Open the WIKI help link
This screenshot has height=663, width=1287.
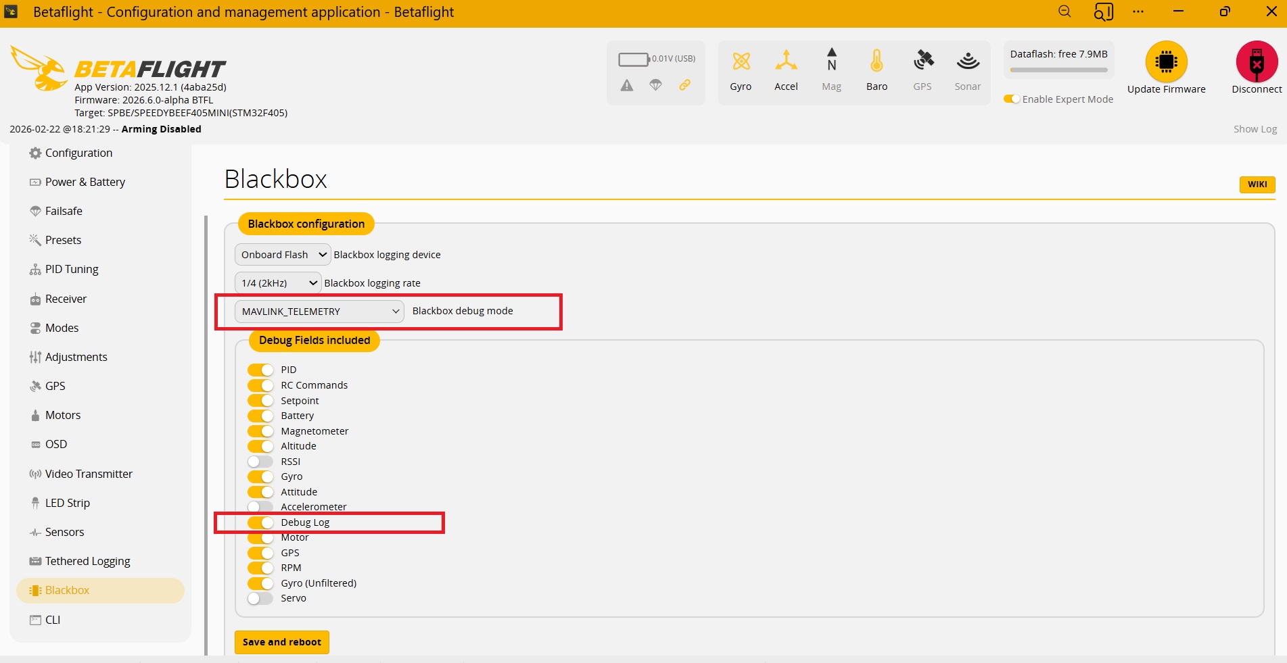click(x=1257, y=185)
